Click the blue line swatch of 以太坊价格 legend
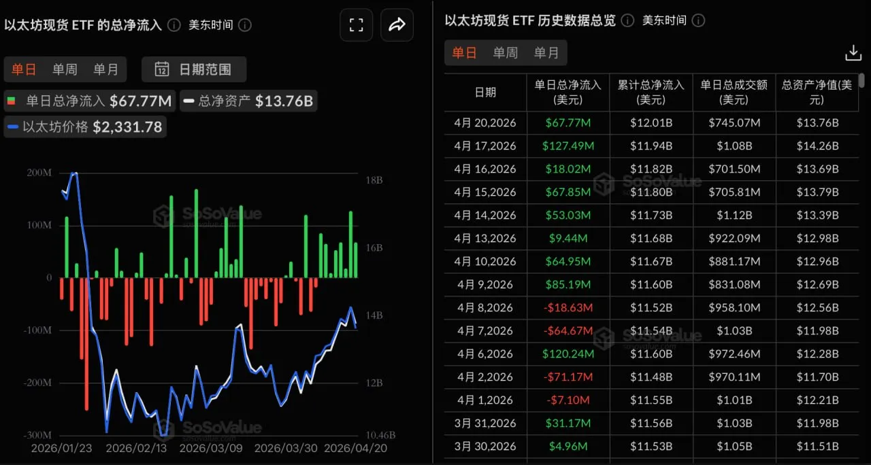Screen dimensions: 871x465 coord(14,126)
